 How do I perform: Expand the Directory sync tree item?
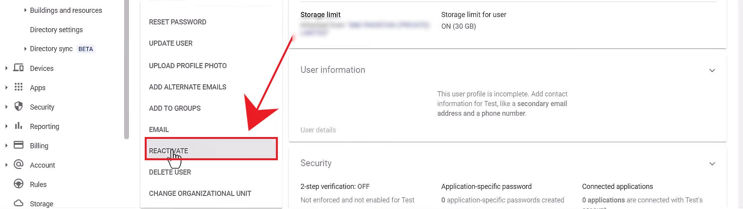point(25,49)
